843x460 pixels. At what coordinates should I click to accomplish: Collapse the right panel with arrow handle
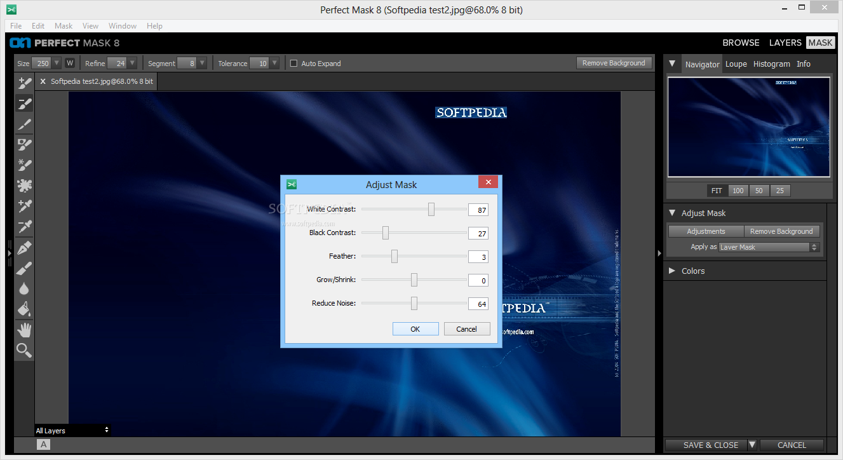click(658, 253)
